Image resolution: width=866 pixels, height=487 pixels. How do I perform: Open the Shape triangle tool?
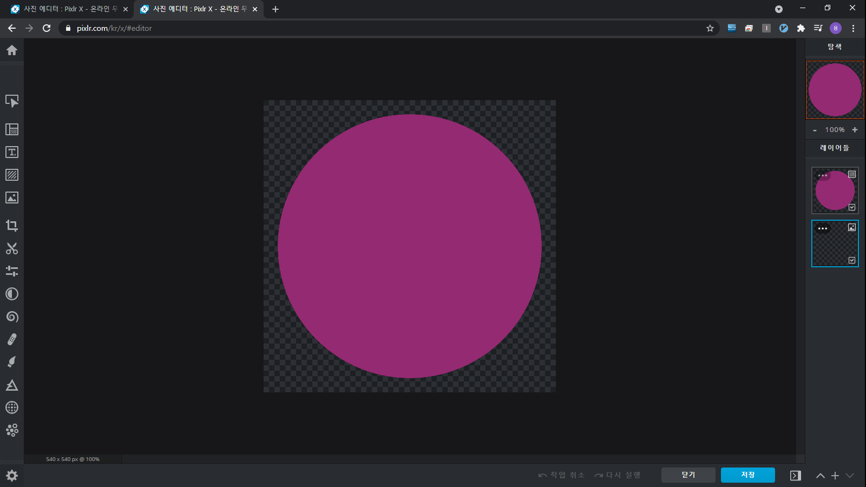click(12, 385)
